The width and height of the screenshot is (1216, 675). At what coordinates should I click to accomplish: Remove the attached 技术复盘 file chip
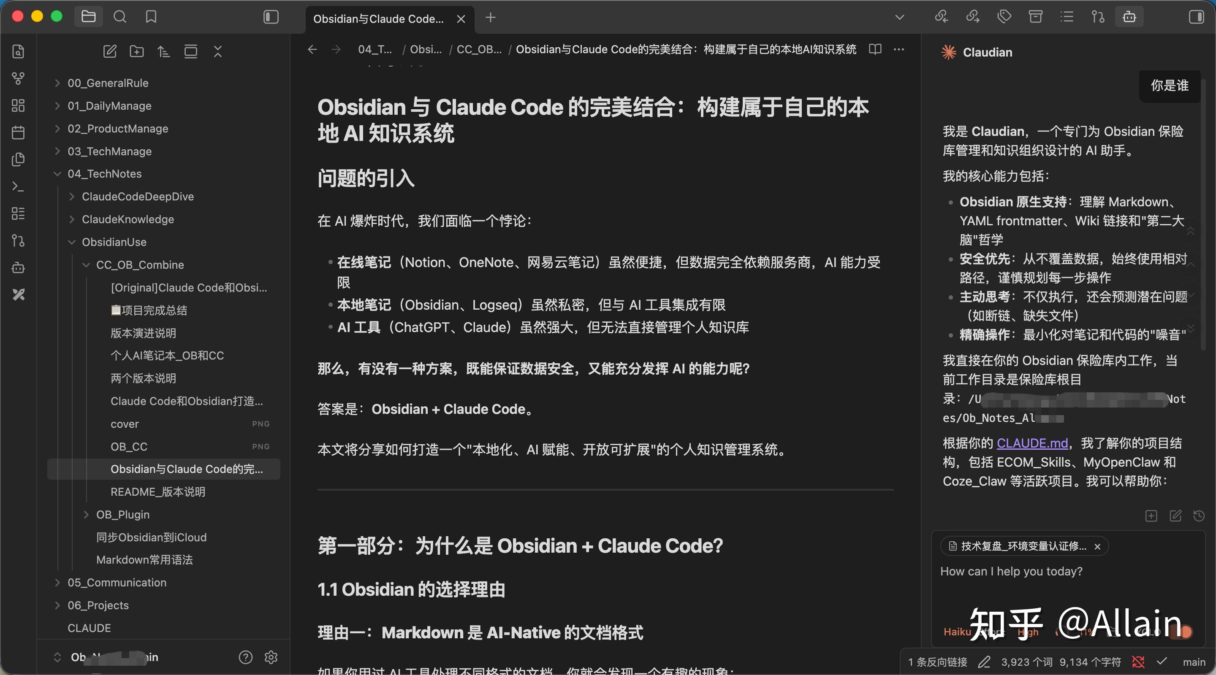(x=1097, y=546)
